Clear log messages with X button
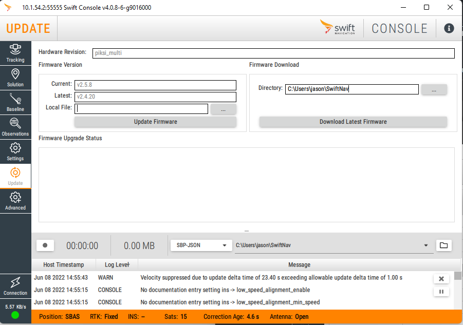This screenshot has width=463, height=325. point(441,279)
